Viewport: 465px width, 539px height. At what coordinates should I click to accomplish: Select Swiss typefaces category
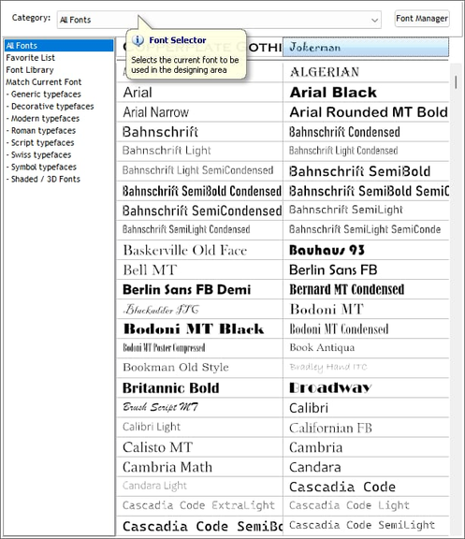[x=39, y=154]
